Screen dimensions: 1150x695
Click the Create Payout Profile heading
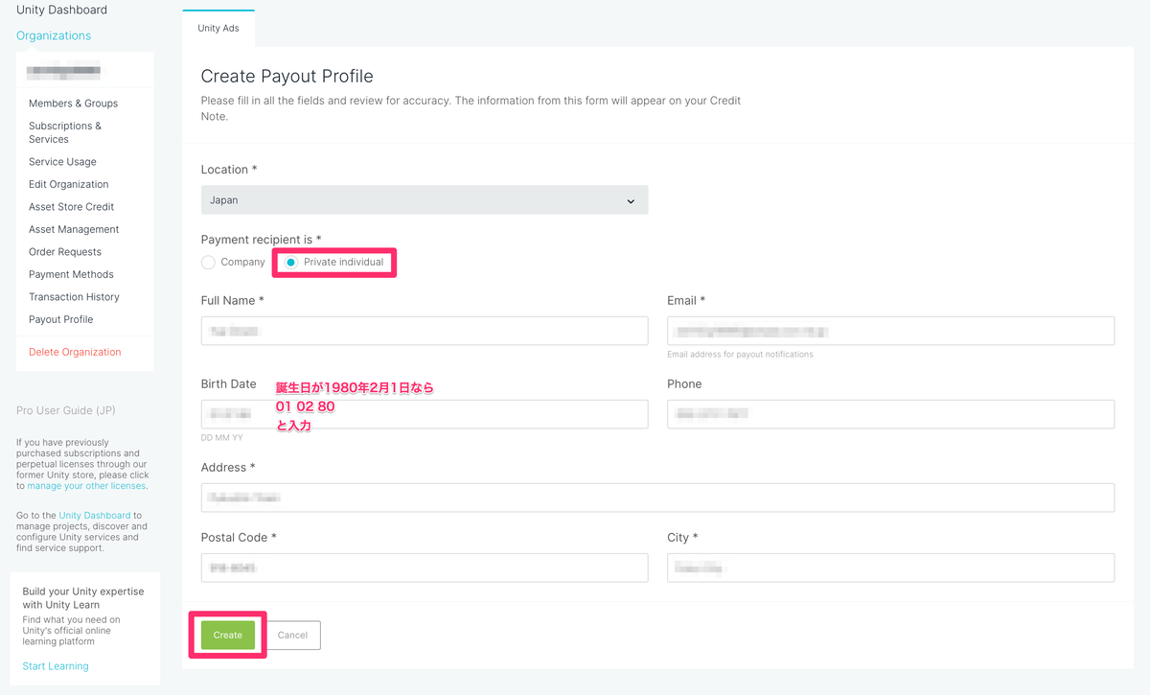pos(287,76)
